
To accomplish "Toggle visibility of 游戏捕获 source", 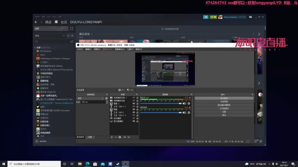I will pyautogui.click(x=134, y=118).
